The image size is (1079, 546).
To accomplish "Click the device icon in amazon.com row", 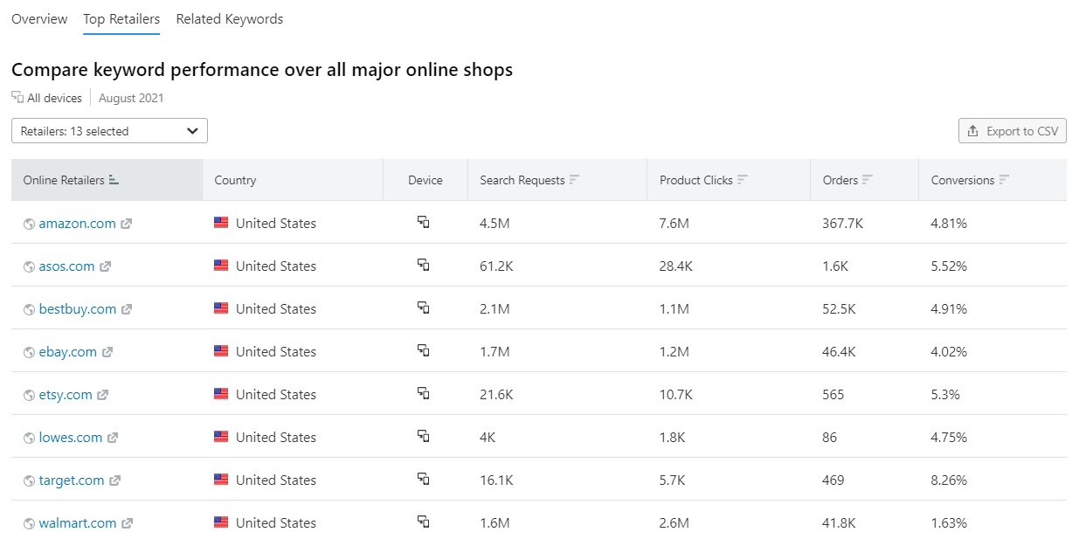I will click(x=424, y=222).
